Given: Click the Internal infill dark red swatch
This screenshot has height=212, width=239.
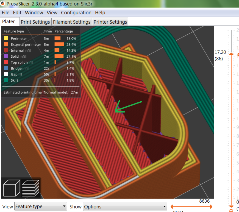Looking at the screenshot, I should click(x=6, y=50).
